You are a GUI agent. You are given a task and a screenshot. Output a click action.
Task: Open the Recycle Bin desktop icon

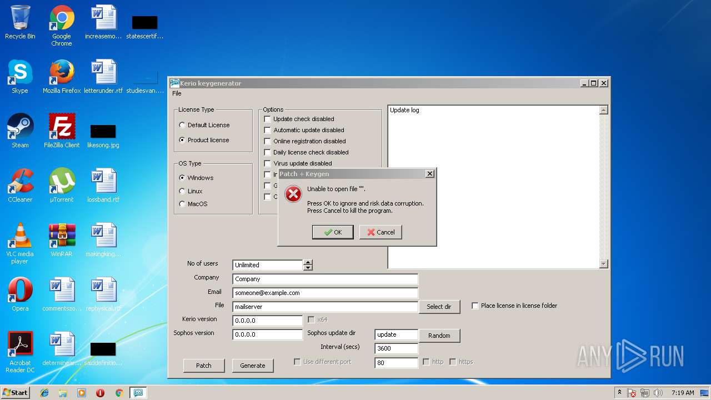20,22
